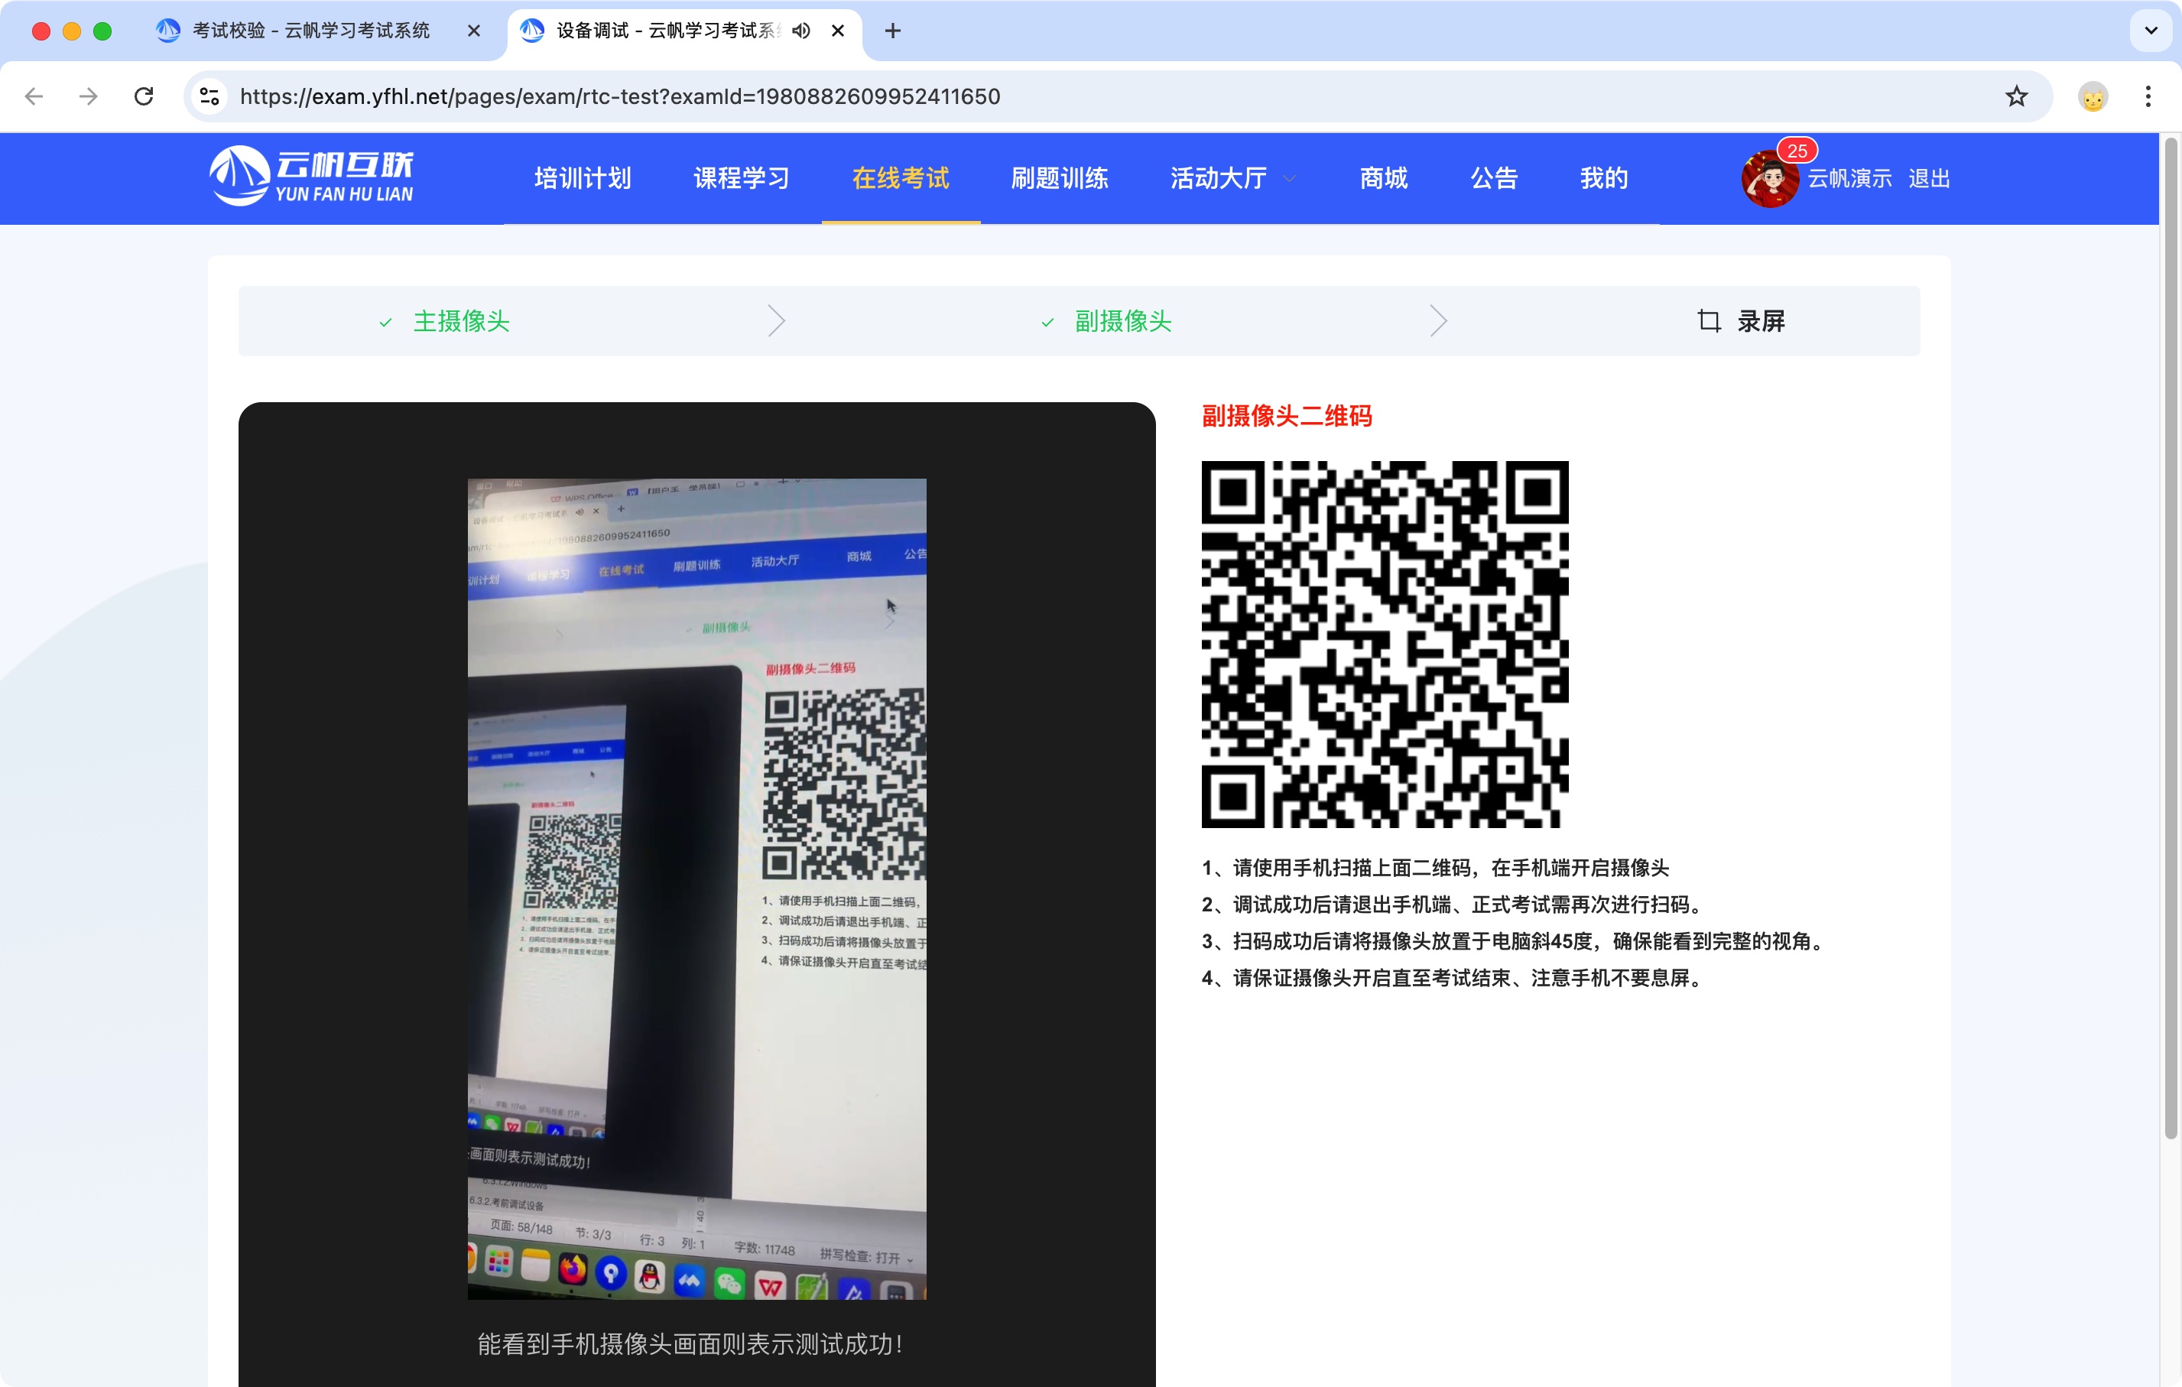Click the user avatar with badge 25
2182x1387 pixels.
pos(1769,178)
